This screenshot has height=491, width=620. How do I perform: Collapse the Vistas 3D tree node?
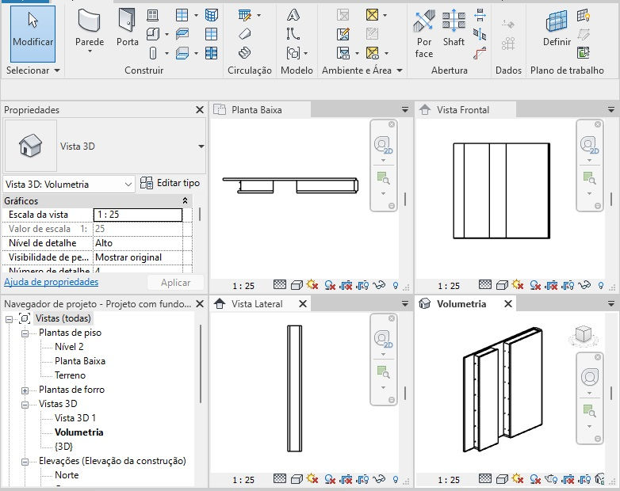point(25,405)
